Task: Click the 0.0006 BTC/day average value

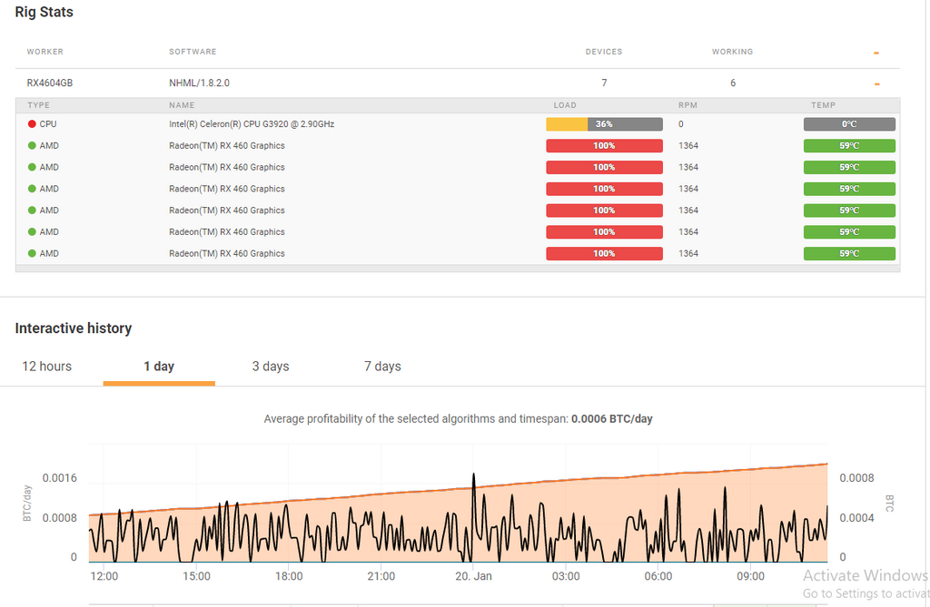Action: pos(611,418)
